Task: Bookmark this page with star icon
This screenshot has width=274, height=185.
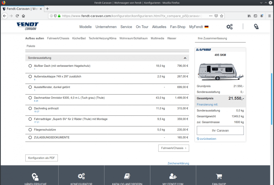Action: click(222, 16)
